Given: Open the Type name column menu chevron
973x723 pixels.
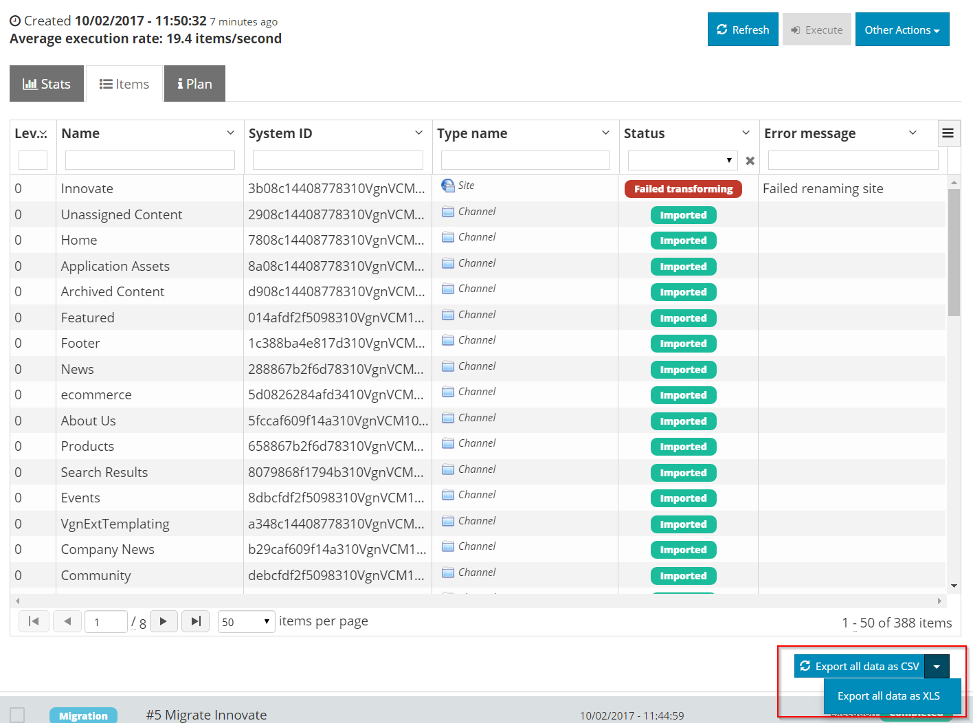Looking at the screenshot, I should [x=605, y=133].
